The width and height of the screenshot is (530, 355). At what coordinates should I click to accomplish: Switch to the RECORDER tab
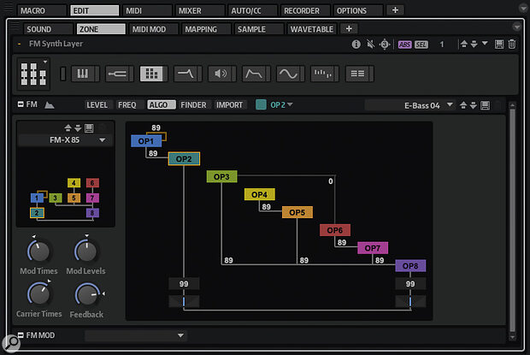pos(305,10)
